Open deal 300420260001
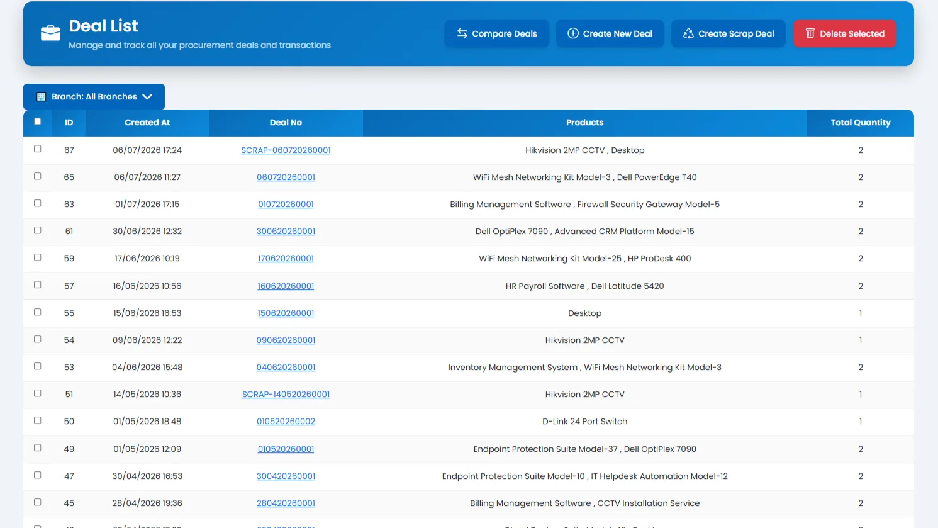The width and height of the screenshot is (938, 528). click(x=286, y=476)
